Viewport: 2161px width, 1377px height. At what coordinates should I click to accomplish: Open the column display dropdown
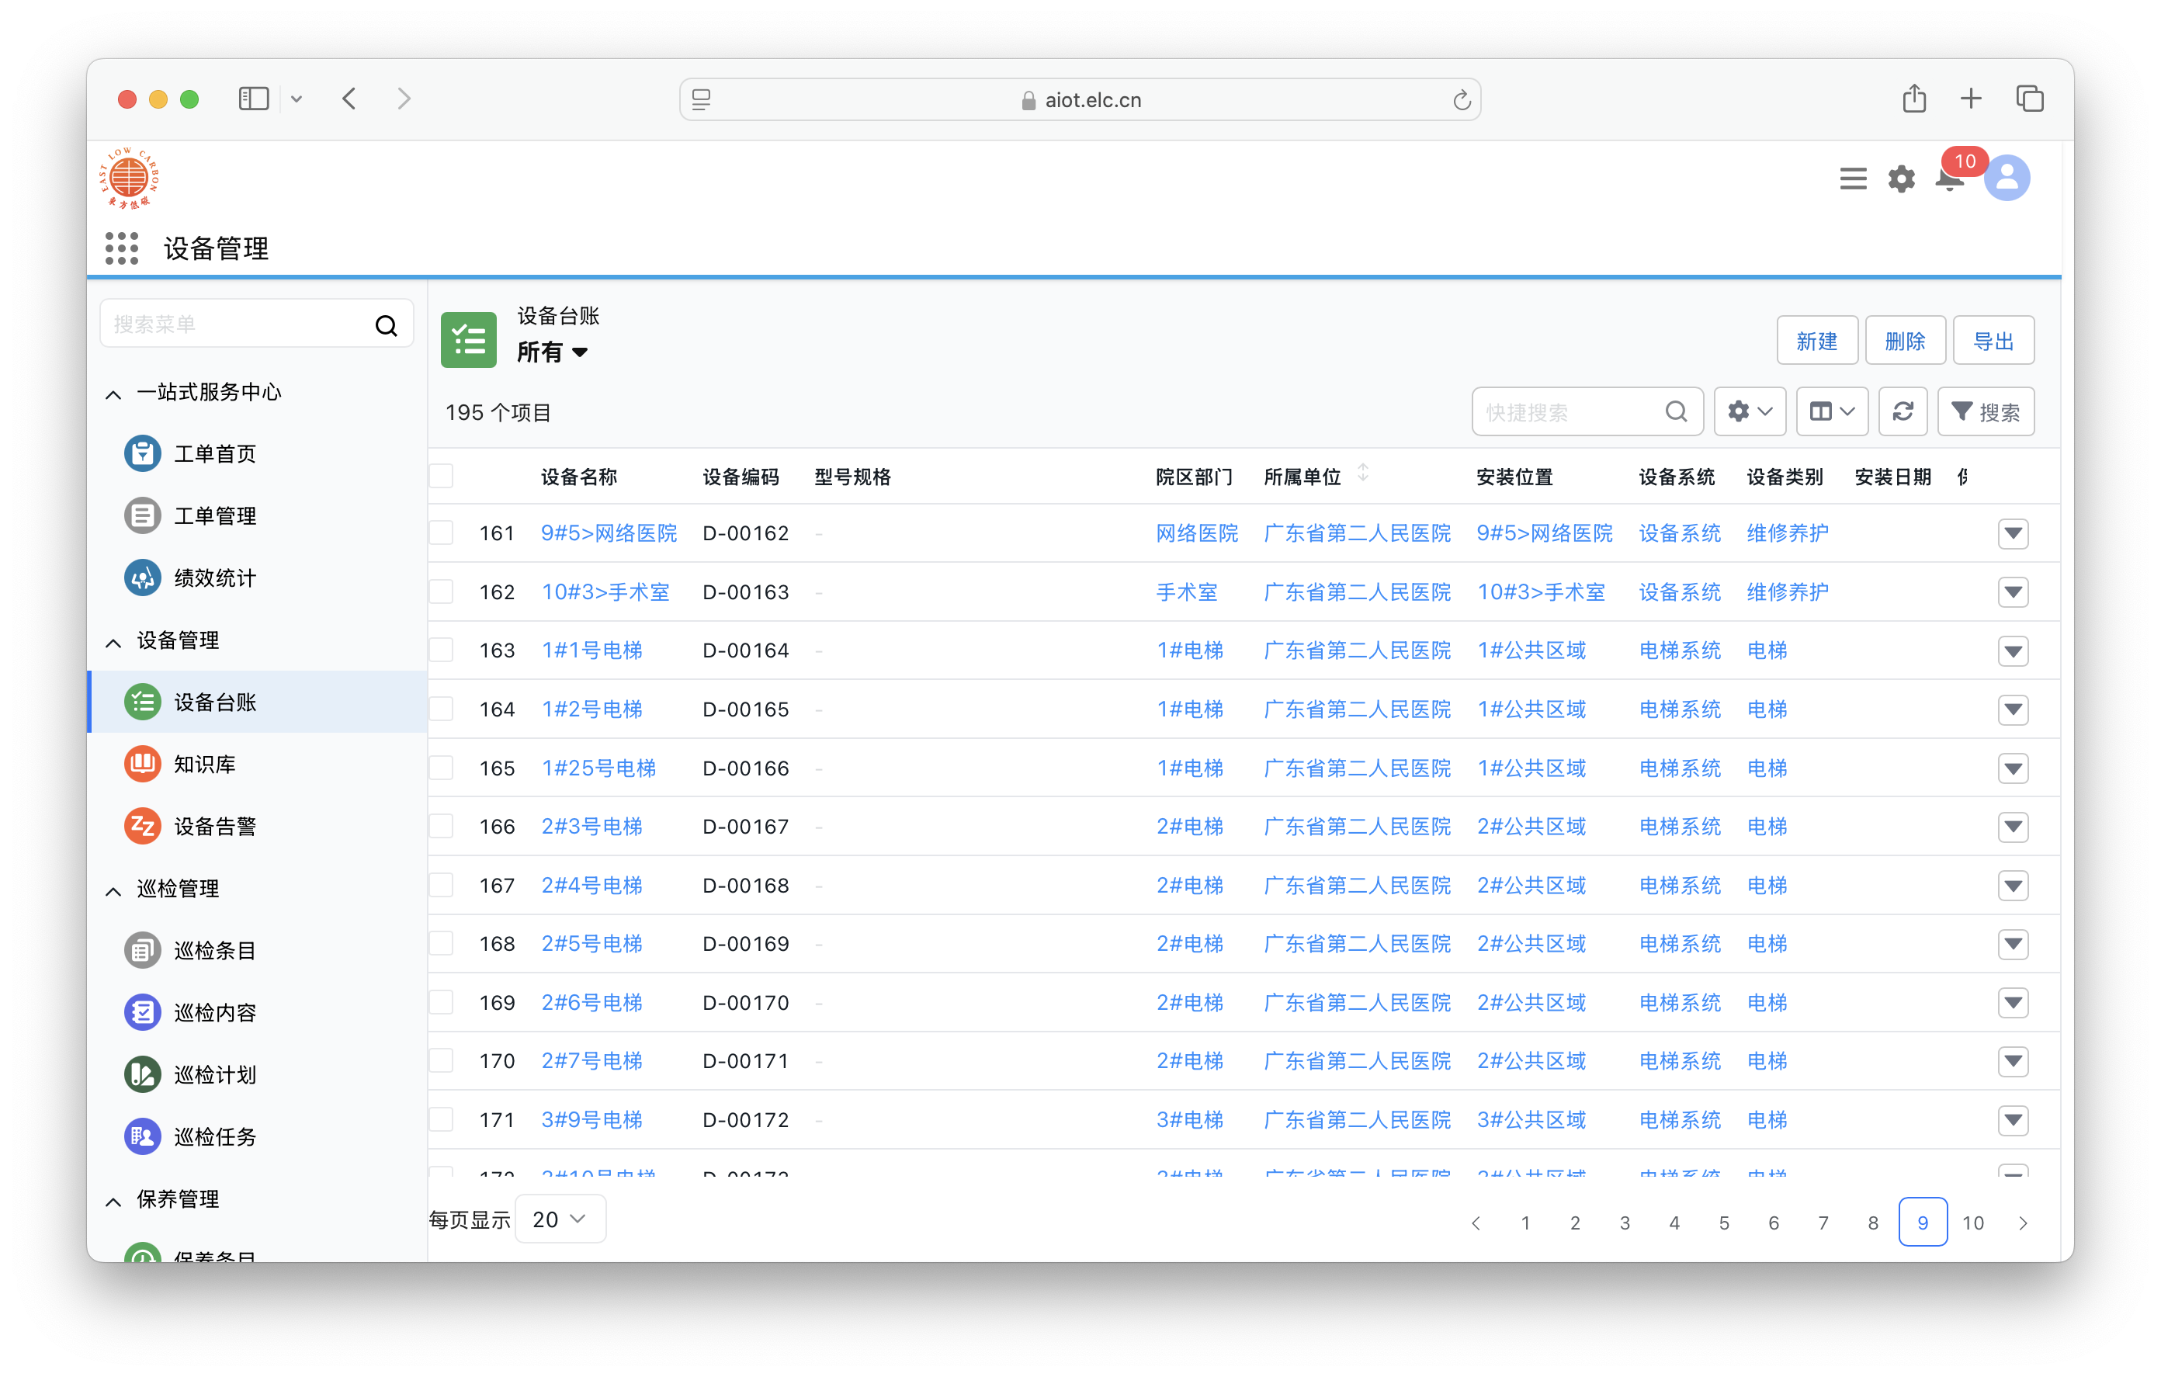pos(1832,411)
